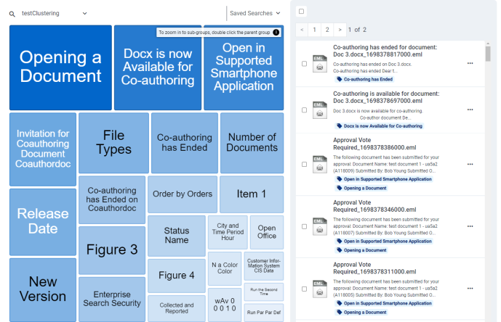Switch to results page 1
Viewport: 501px width, 322px height.
(x=314, y=30)
